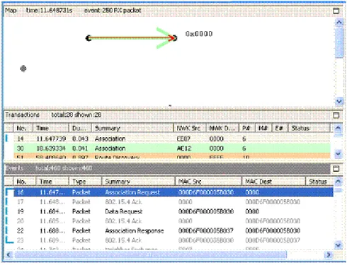Image resolution: width=347 pixels, height=265 pixels.
Task: Sort transactions by NWK Src column
Action: (190, 128)
